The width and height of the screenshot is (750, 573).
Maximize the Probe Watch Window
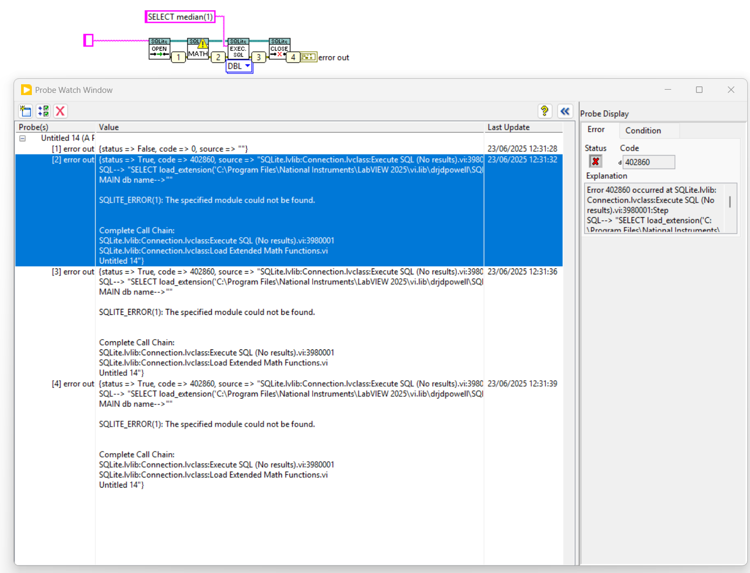[x=699, y=90]
